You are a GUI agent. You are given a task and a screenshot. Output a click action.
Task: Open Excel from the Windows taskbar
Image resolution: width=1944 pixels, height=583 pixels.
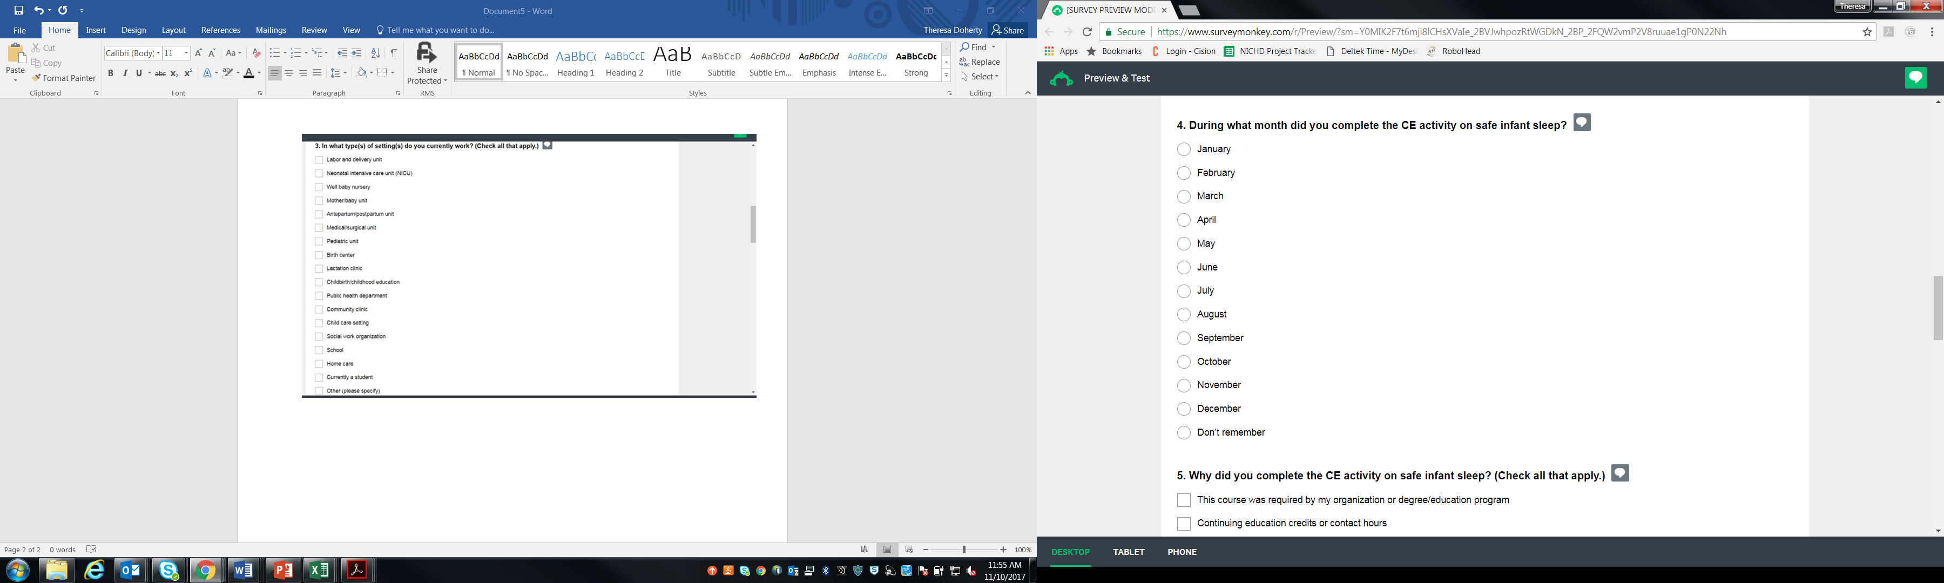[319, 570]
